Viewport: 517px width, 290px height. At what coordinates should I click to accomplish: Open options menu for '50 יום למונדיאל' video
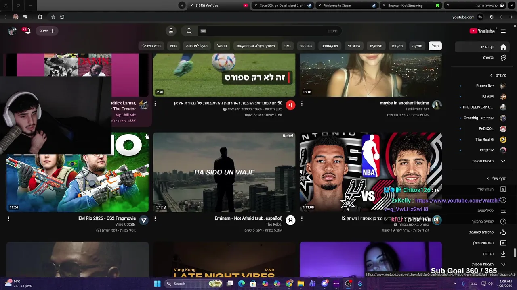[155, 104]
